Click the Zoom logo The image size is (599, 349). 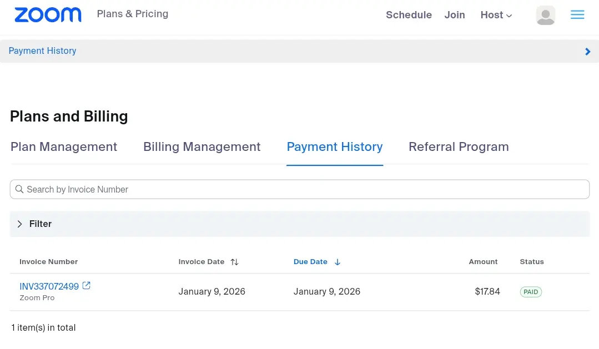pyautogui.click(x=48, y=15)
